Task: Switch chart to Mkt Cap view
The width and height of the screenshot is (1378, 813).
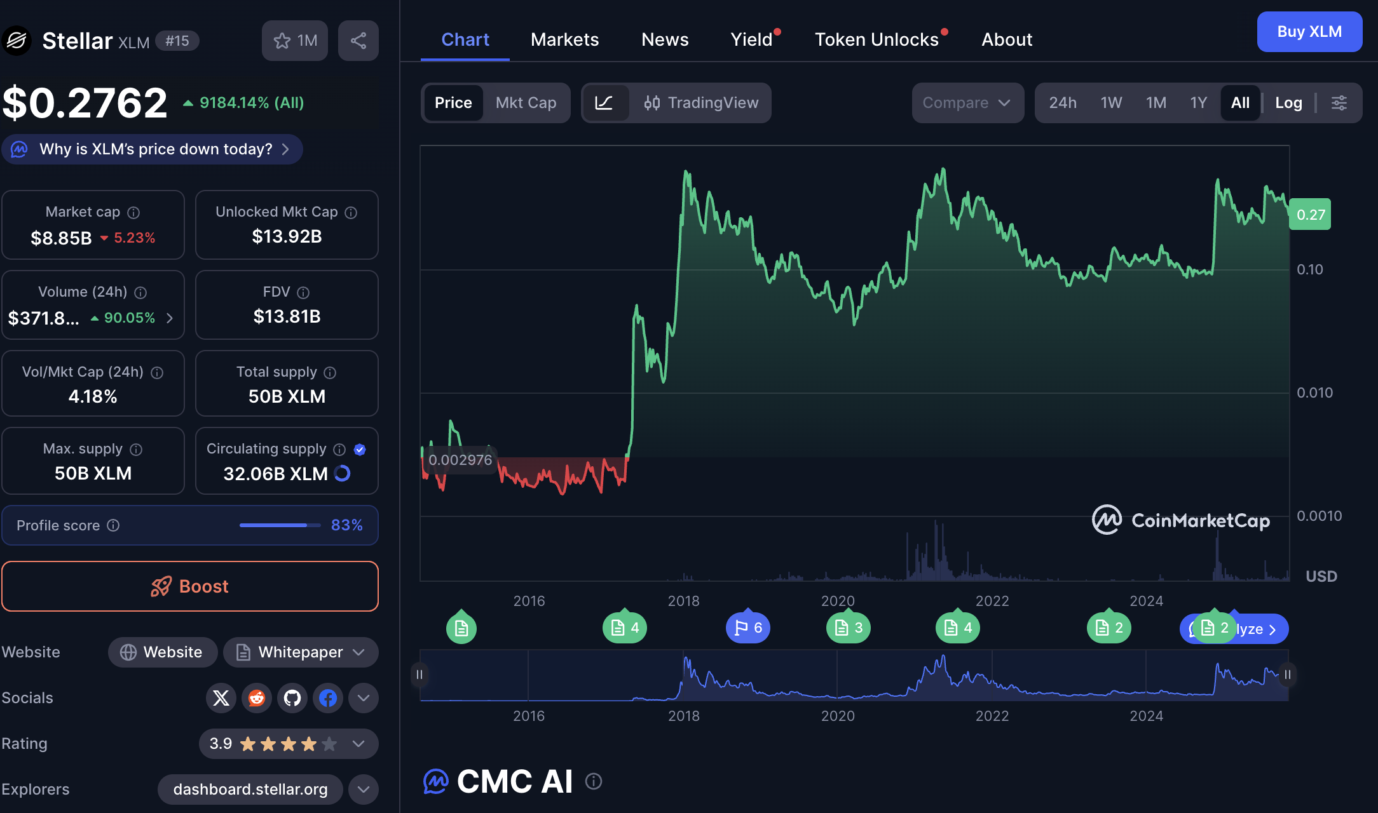Action: click(x=526, y=103)
